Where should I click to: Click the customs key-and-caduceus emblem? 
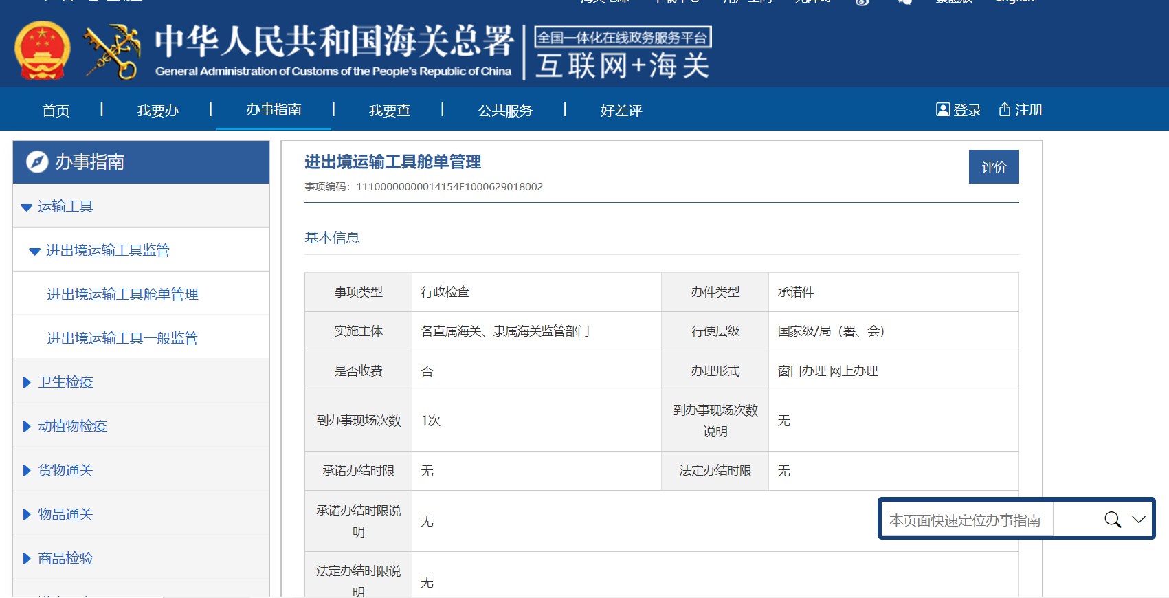[x=112, y=52]
